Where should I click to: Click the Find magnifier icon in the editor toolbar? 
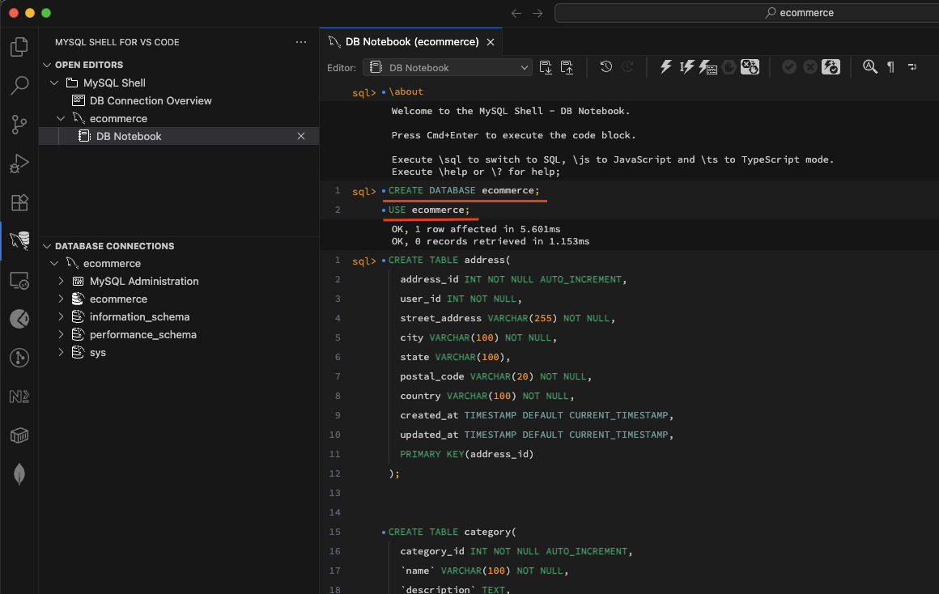click(x=870, y=67)
